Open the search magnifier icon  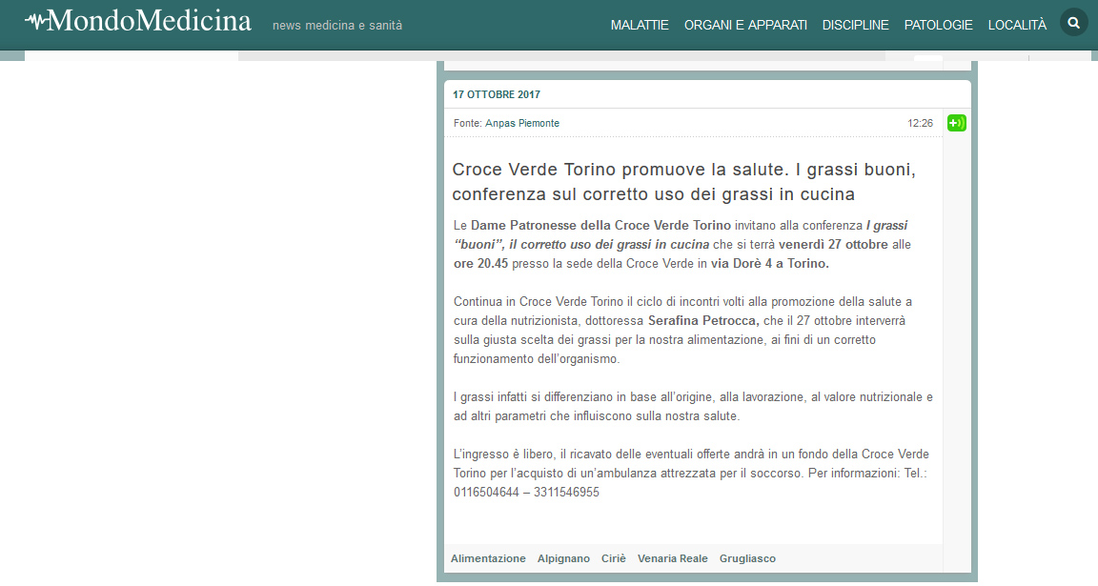tap(1074, 24)
